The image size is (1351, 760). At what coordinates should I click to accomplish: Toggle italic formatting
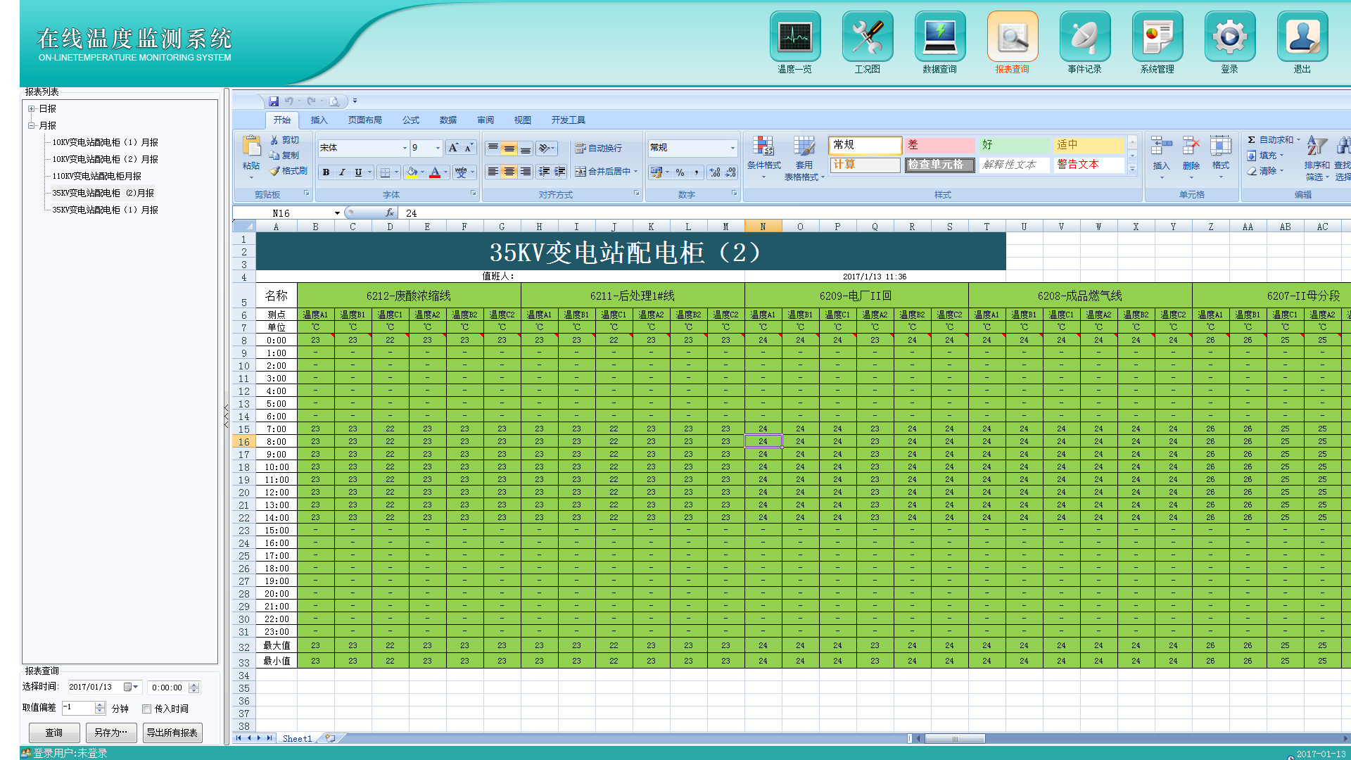(x=342, y=172)
